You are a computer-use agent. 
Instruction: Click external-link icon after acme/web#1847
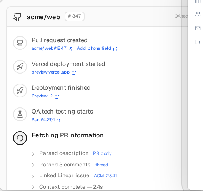[70, 49]
